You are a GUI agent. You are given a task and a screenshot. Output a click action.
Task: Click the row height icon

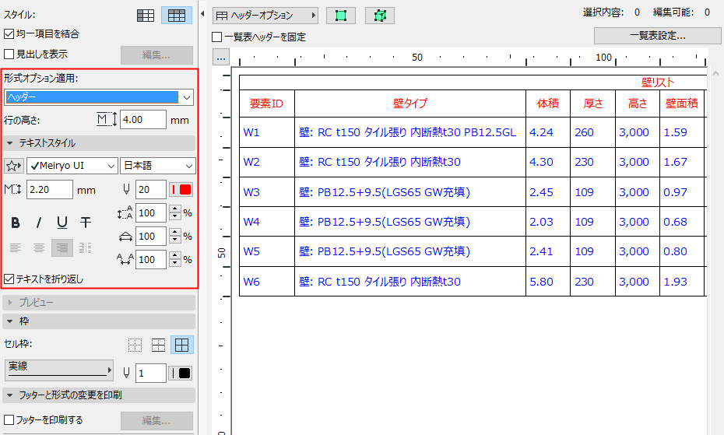(107, 119)
